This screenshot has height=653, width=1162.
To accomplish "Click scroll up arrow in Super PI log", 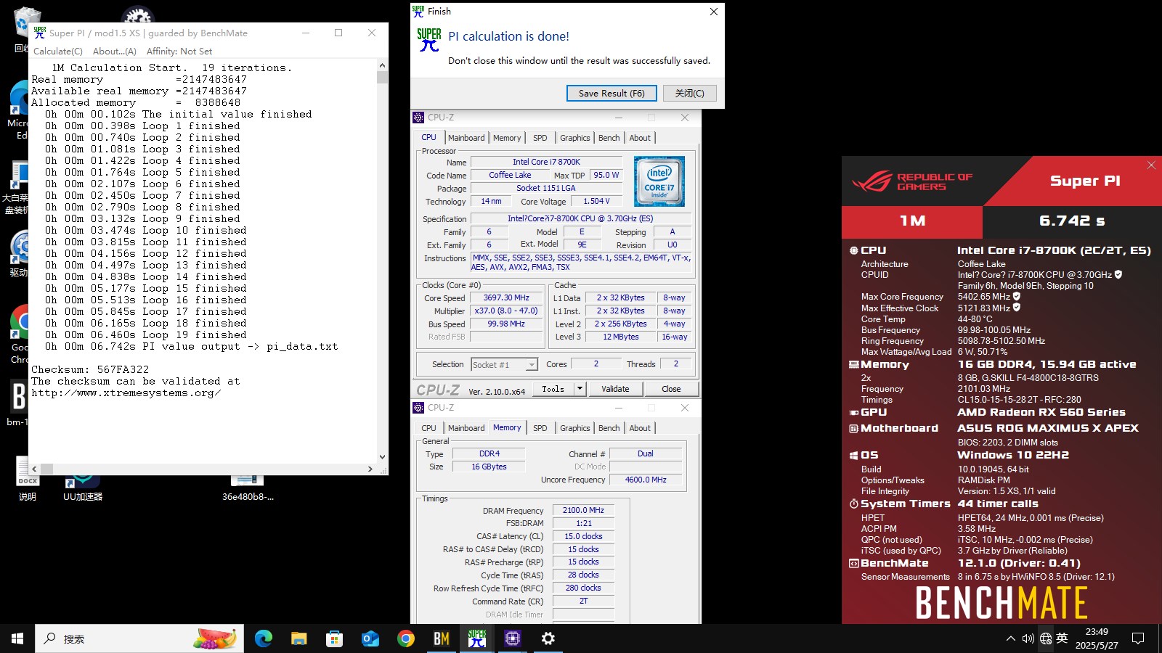I will (382, 65).
